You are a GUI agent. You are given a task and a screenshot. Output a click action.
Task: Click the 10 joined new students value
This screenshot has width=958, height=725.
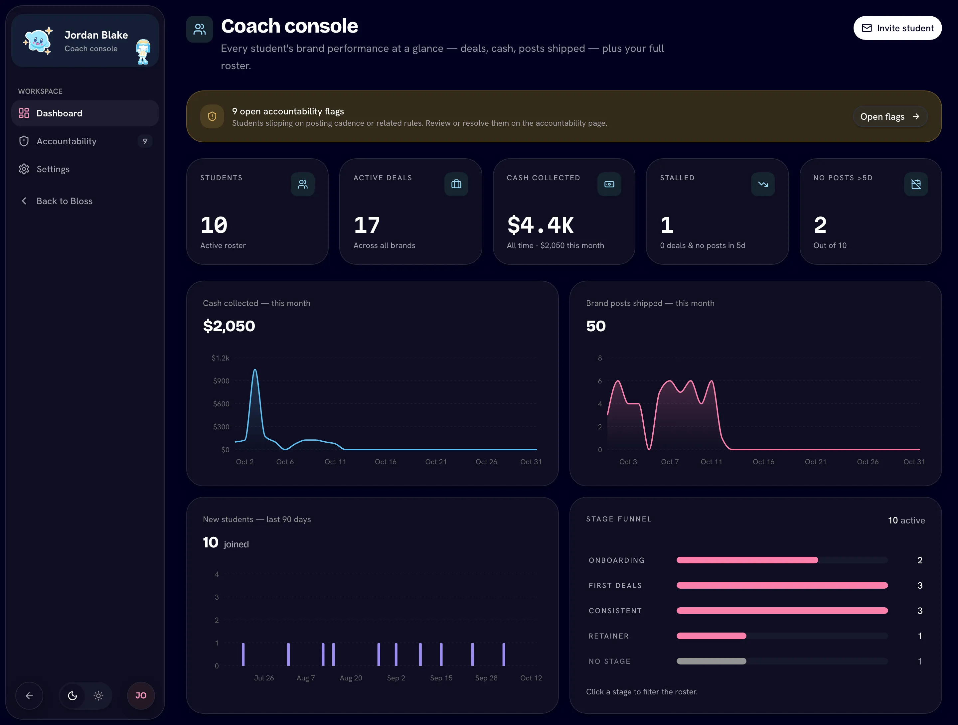(x=226, y=543)
